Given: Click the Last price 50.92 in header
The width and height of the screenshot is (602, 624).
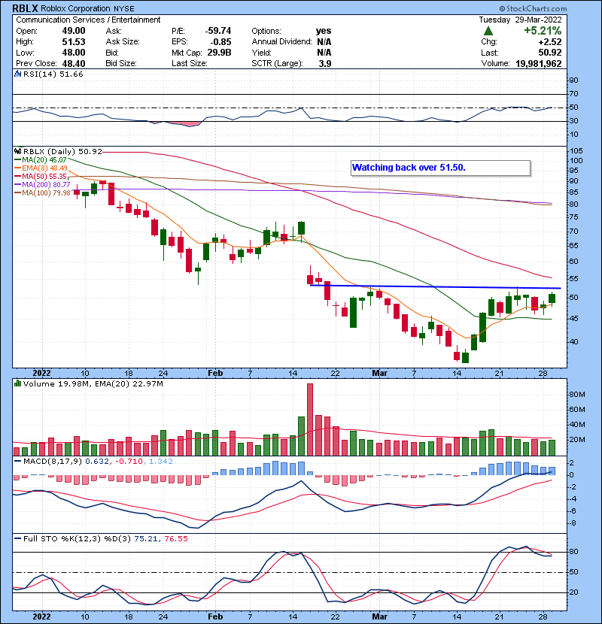Looking at the screenshot, I should click(550, 53).
